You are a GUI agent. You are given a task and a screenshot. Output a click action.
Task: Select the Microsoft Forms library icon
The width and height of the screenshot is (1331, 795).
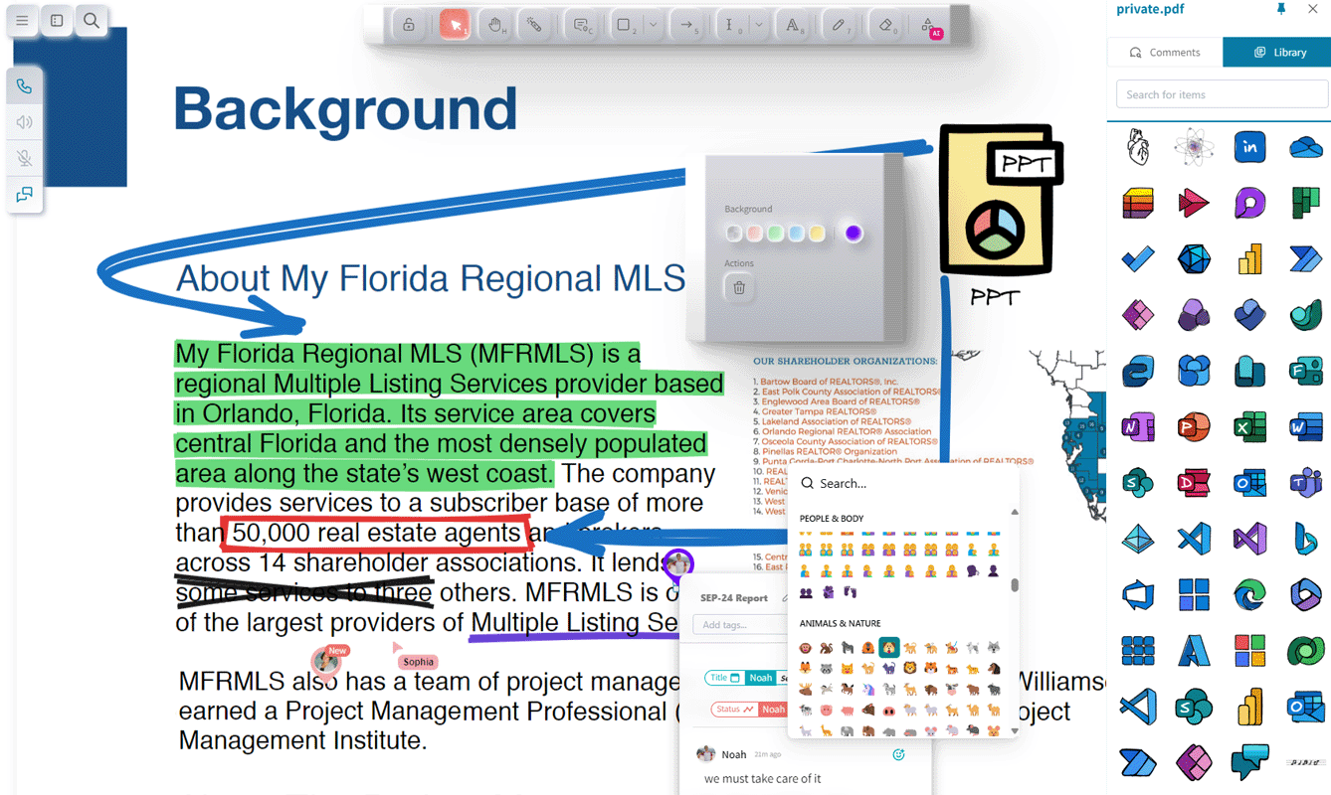[x=1306, y=371]
